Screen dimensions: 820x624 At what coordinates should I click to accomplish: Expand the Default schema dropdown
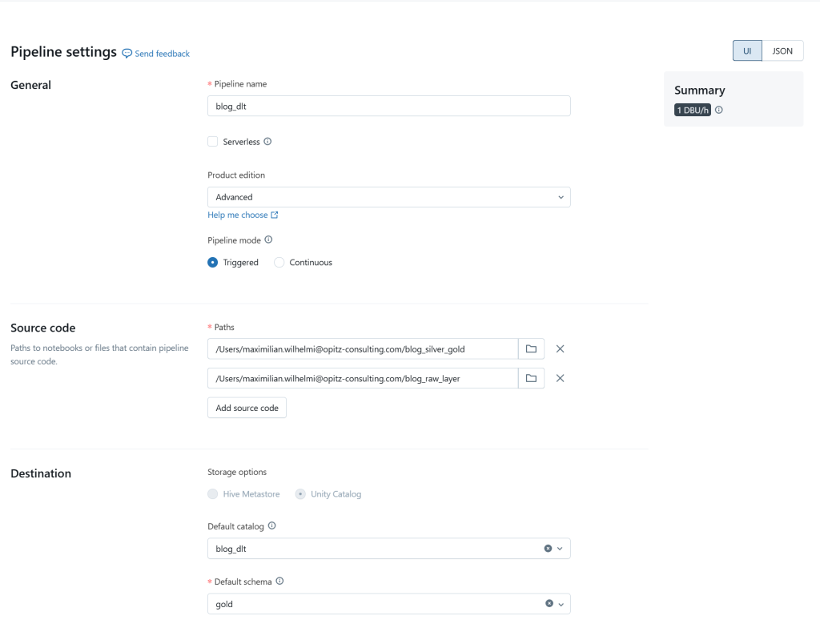pos(561,604)
